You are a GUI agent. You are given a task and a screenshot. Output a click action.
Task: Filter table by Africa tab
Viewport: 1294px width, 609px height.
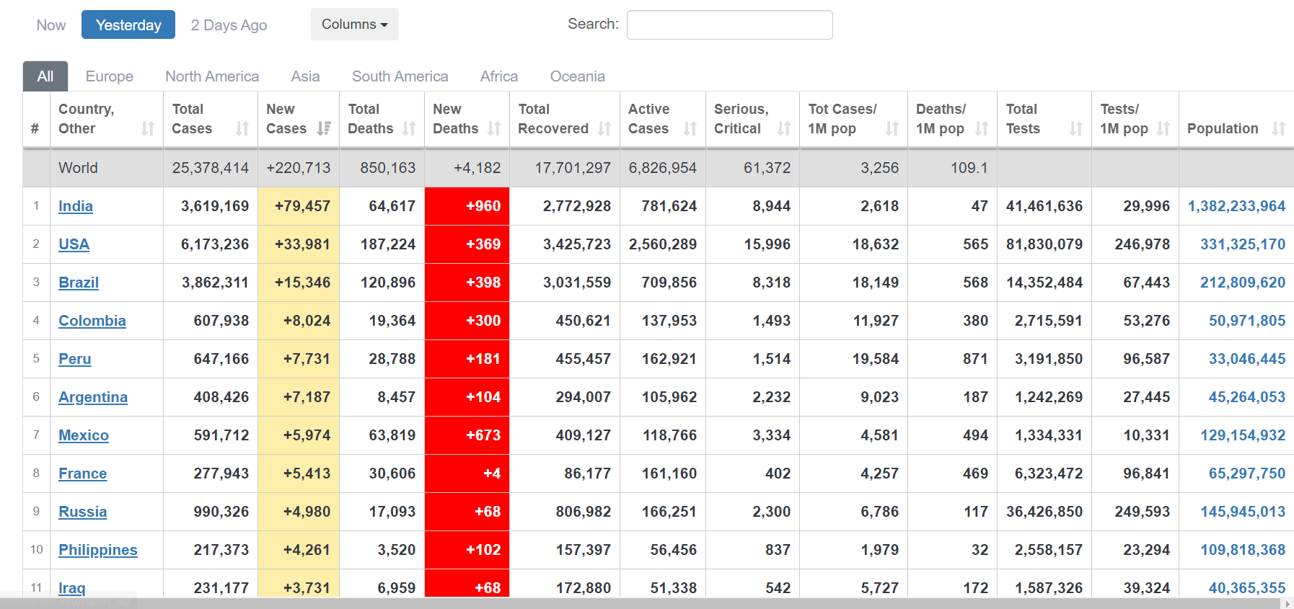[499, 76]
